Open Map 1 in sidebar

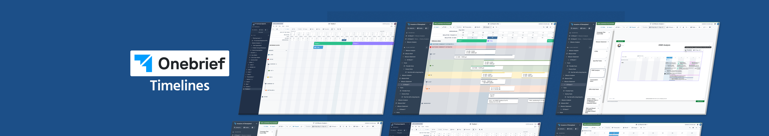pyautogui.click(x=247, y=84)
